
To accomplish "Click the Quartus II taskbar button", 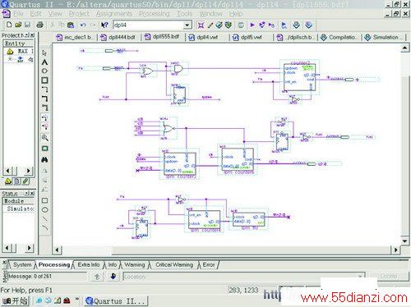I will coord(115,301).
